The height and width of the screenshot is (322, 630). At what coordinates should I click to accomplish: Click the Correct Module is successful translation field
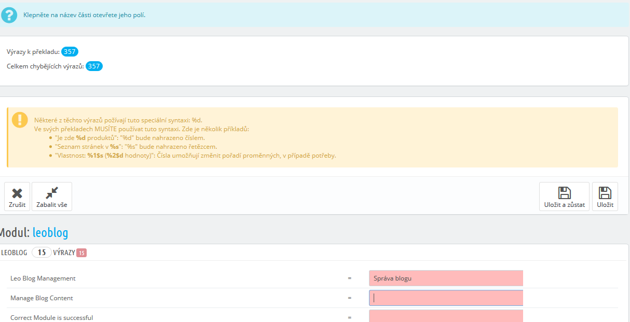click(445, 316)
